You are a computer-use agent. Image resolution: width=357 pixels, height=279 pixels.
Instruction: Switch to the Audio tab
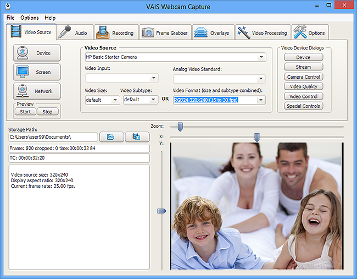point(75,32)
